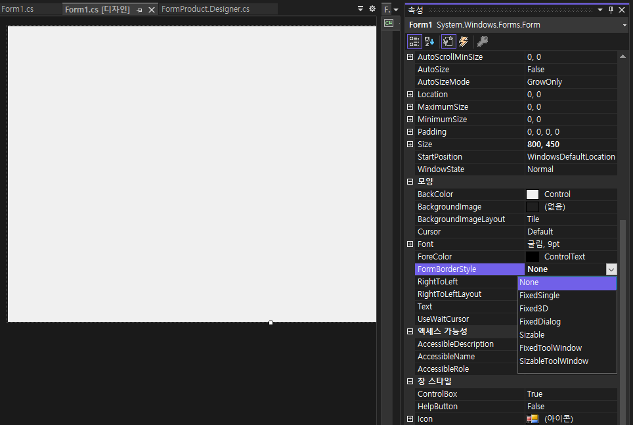Expand the MaximumSize property
Viewport: 633px width, 425px height.
(410, 107)
